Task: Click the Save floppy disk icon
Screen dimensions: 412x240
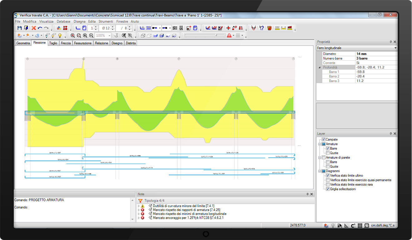Action: pyautogui.click(x=20, y=28)
